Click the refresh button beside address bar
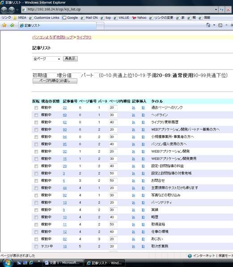The image size is (233, 267). coord(222,9)
